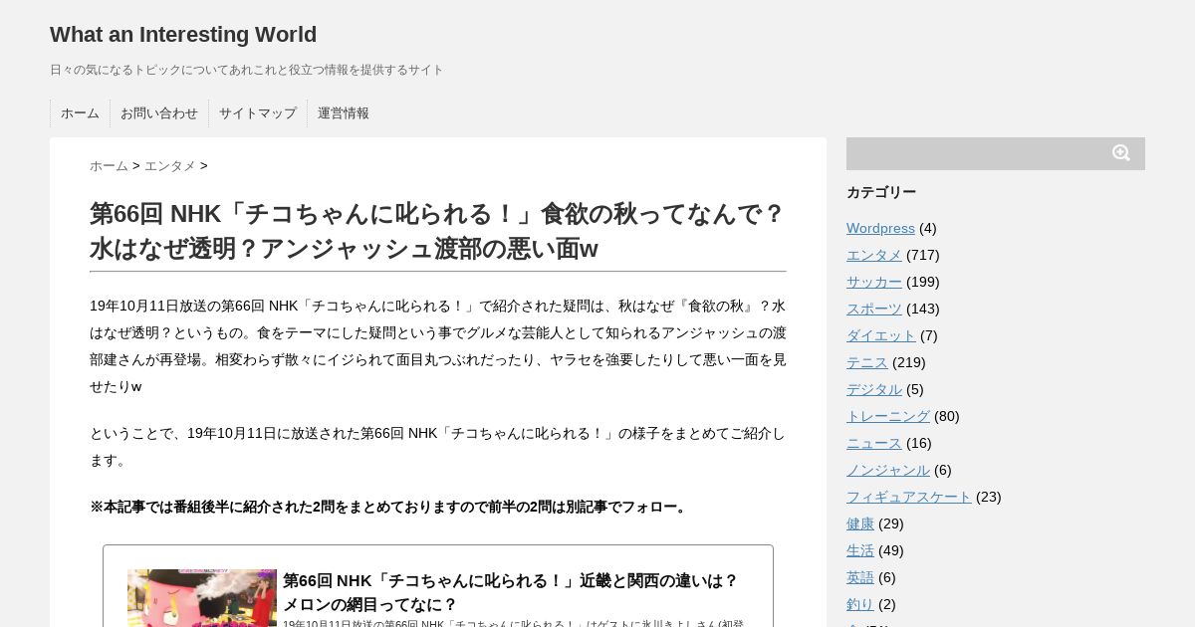This screenshot has width=1195, height=627.
Task: Click the カテゴリー sidebar heading
Action: (x=881, y=192)
